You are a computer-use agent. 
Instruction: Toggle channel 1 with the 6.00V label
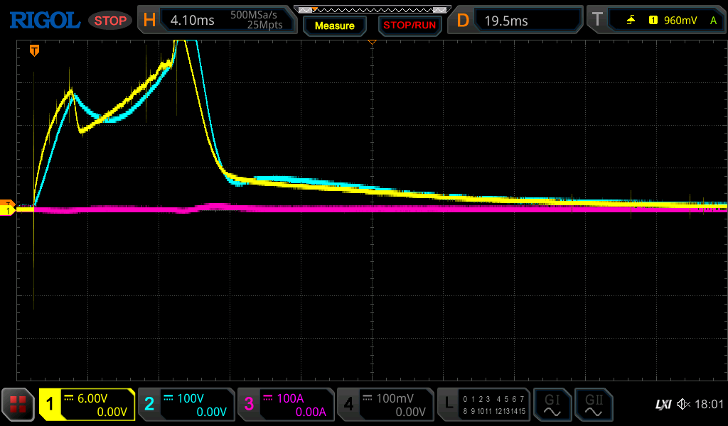point(87,405)
